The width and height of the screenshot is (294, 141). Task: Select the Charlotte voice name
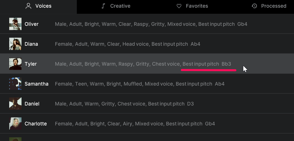point(36,124)
